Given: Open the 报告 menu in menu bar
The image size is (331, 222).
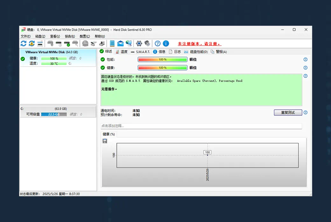Looking at the screenshot, I should pos(70,36).
